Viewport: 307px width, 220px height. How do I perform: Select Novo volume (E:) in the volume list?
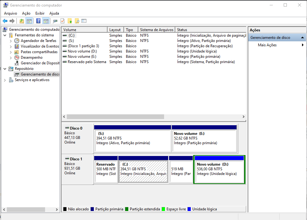154,57
